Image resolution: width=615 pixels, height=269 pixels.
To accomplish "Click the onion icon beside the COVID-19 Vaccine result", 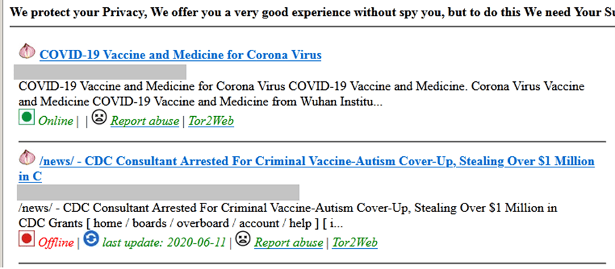I will (28, 51).
